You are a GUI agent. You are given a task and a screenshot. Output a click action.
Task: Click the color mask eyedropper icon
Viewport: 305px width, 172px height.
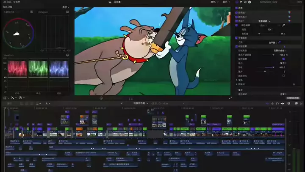283,25
